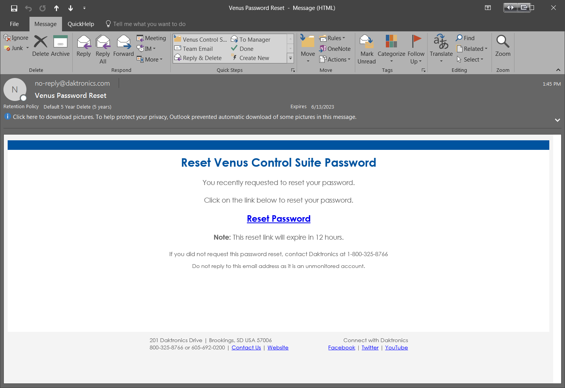Open Quick Steps dialog launcher
The image size is (565, 388).
pos(293,70)
